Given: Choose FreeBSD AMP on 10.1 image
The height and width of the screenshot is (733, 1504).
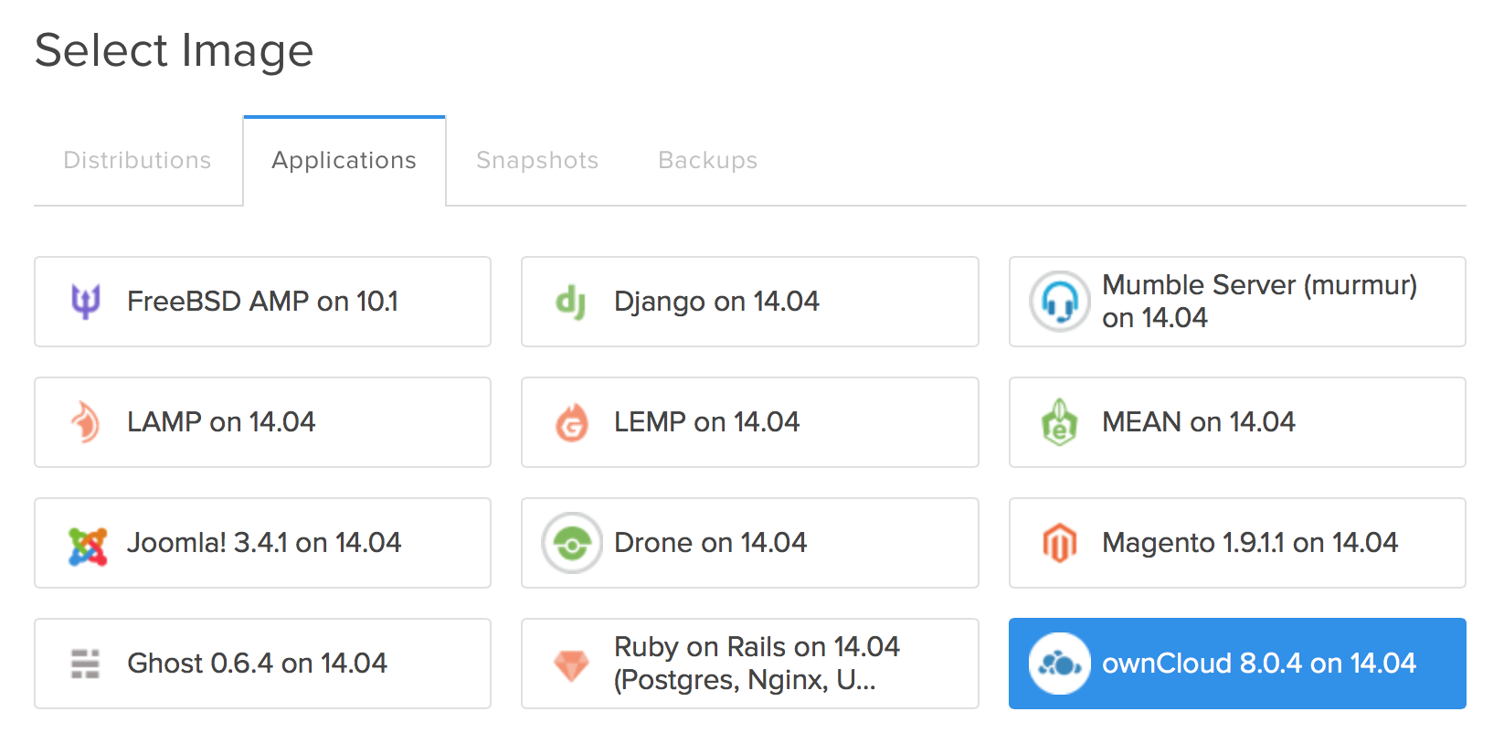Looking at the screenshot, I should tap(262, 302).
